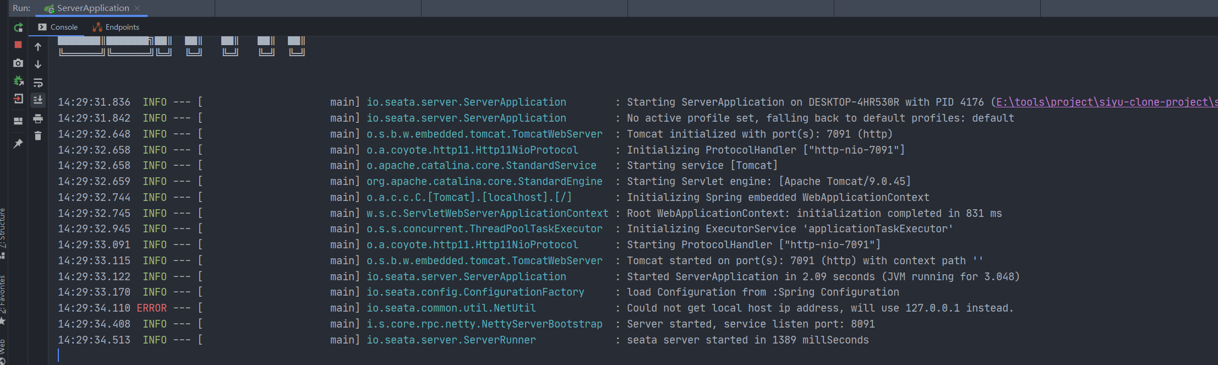The height and width of the screenshot is (365, 1218).
Task: Toggle scroll to end of console
Action: coord(38,100)
